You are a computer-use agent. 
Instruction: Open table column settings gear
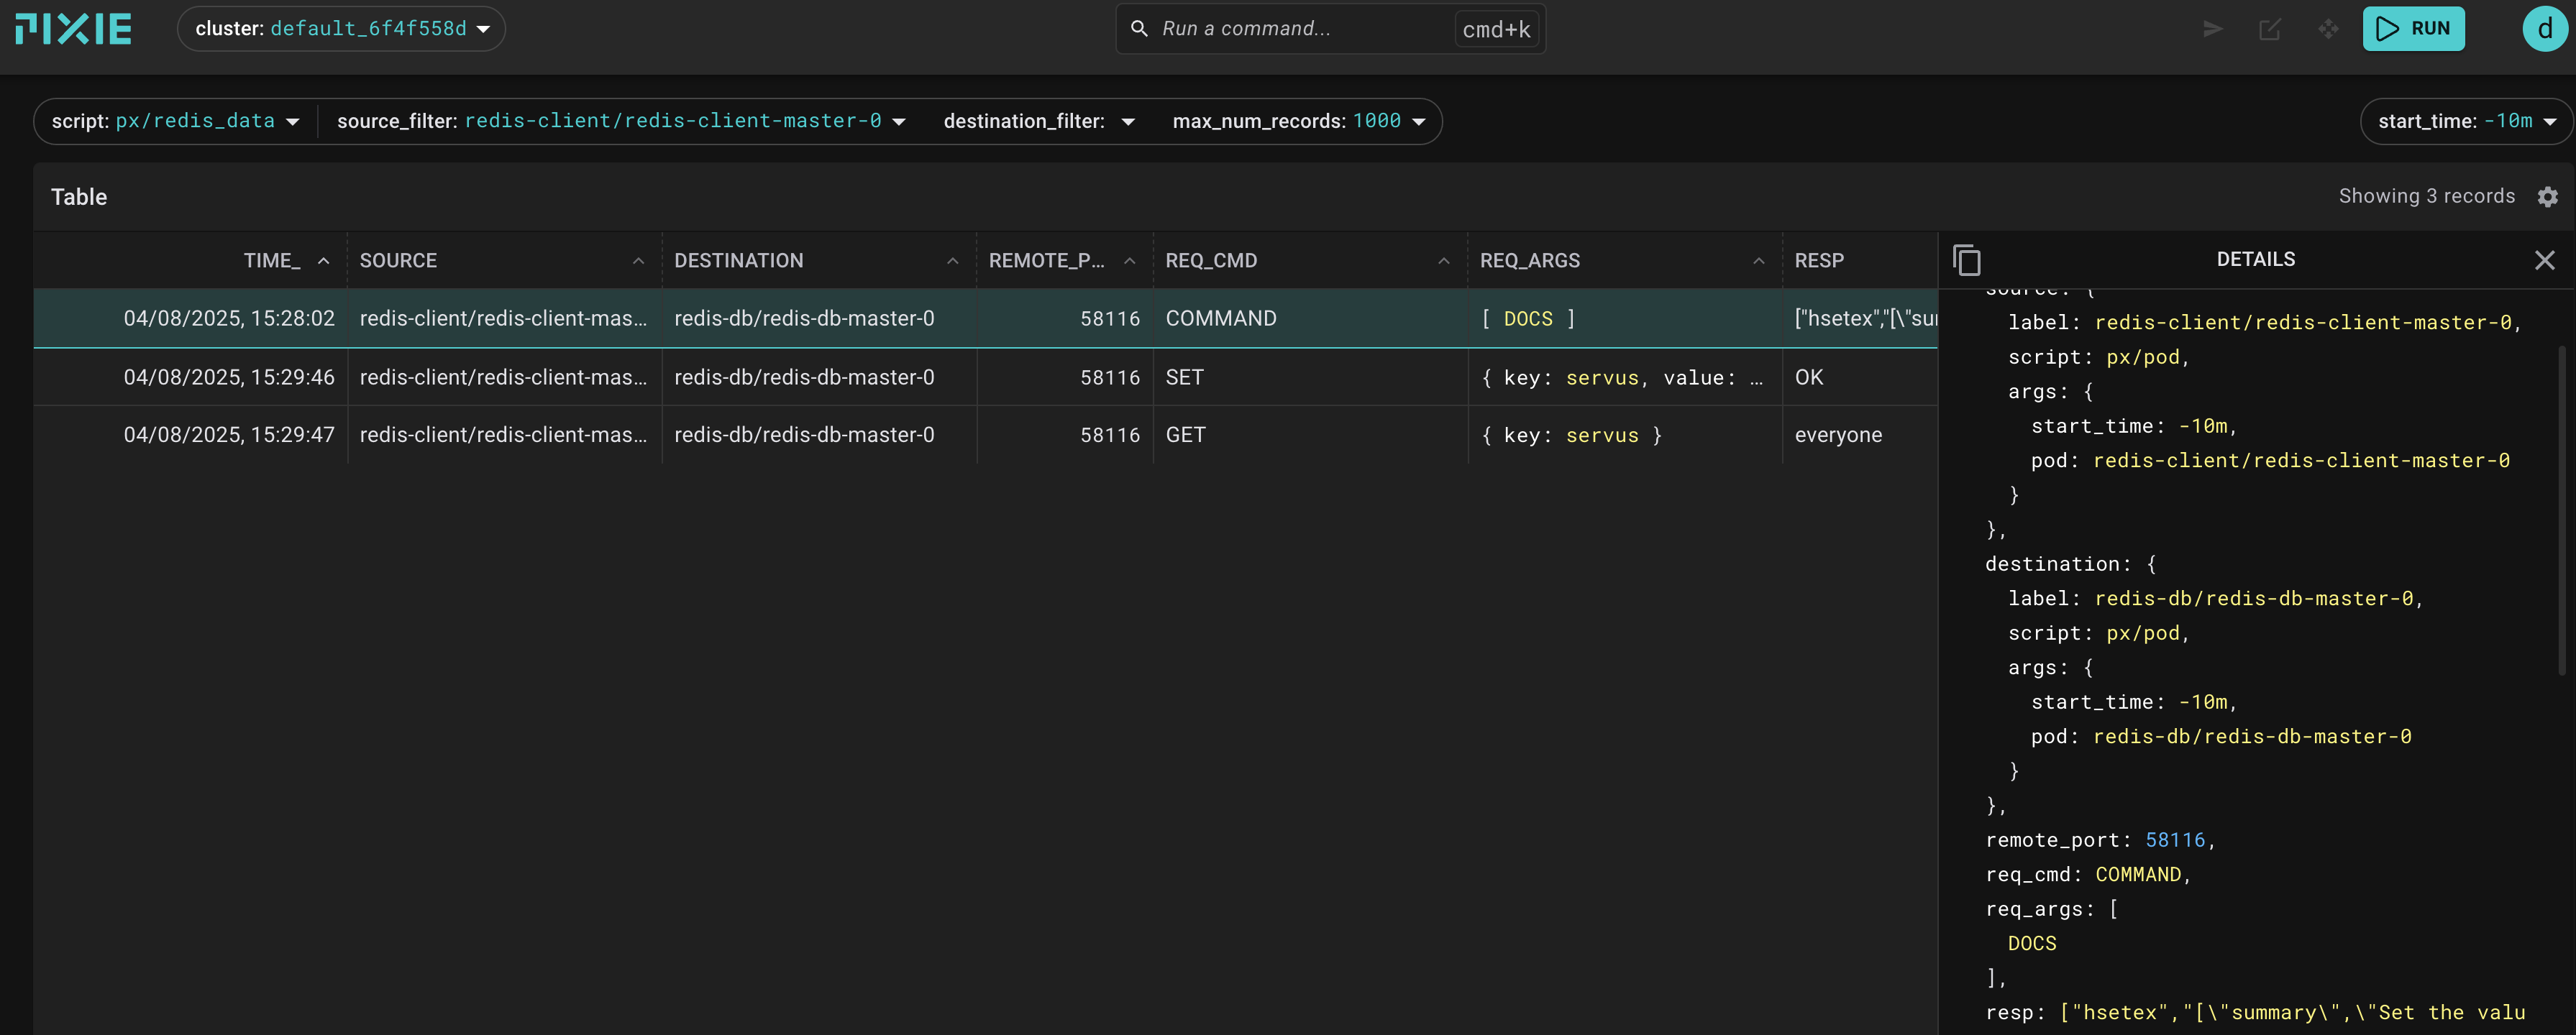pos(2548,197)
